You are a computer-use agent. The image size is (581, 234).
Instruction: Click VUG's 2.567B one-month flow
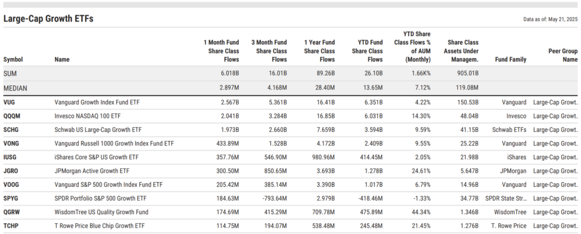[x=230, y=103]
